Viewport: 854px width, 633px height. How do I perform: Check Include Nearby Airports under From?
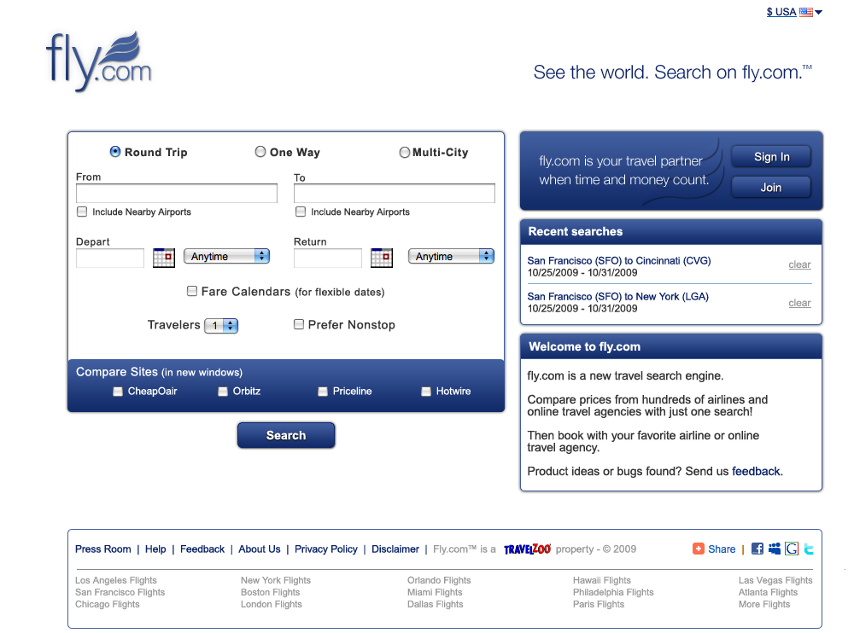click(x=82, y=212)
